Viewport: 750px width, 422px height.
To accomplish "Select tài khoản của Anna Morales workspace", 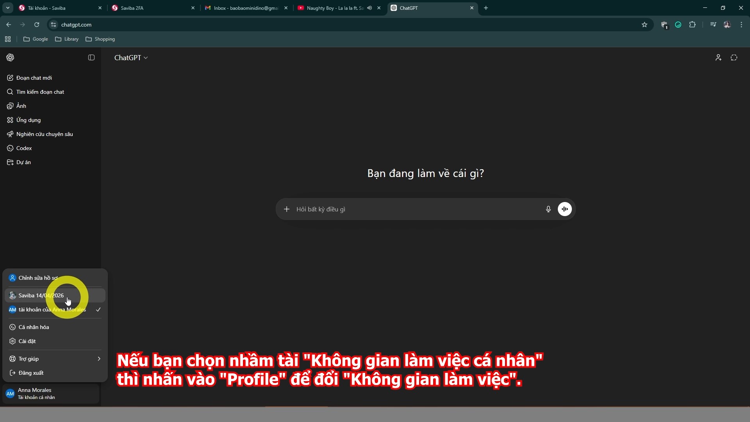I will pos(55,309).
